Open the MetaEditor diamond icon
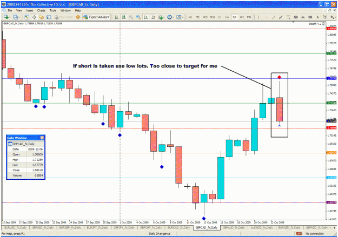Image resolution: width=338 pixels, height=237 pixels. (x=78, y=17)
